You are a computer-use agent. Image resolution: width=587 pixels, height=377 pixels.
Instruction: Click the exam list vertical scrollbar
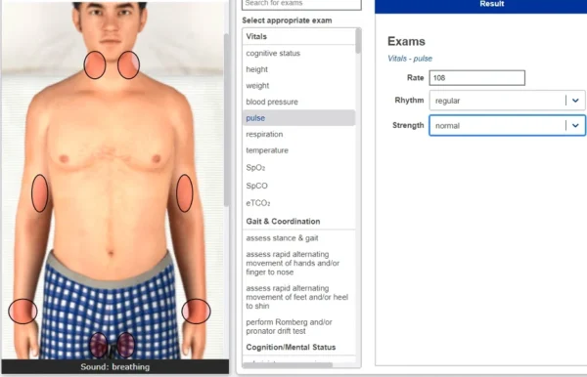point(358,41)
